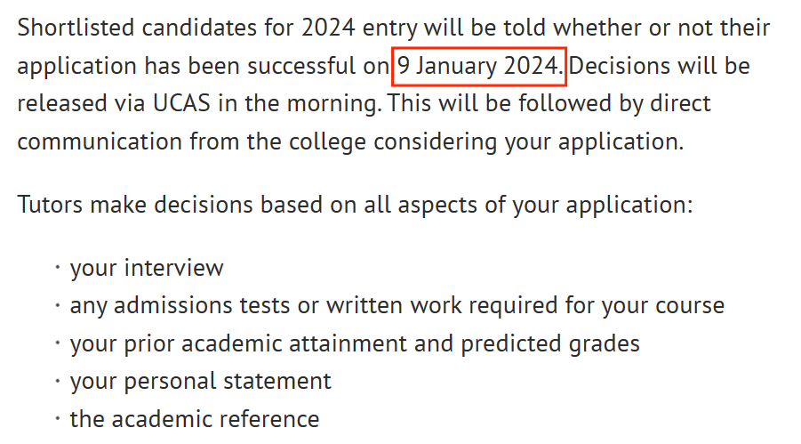Click the words 'predicted grades' in the list
Screen dimensions: 801x444
click(550, 343)
